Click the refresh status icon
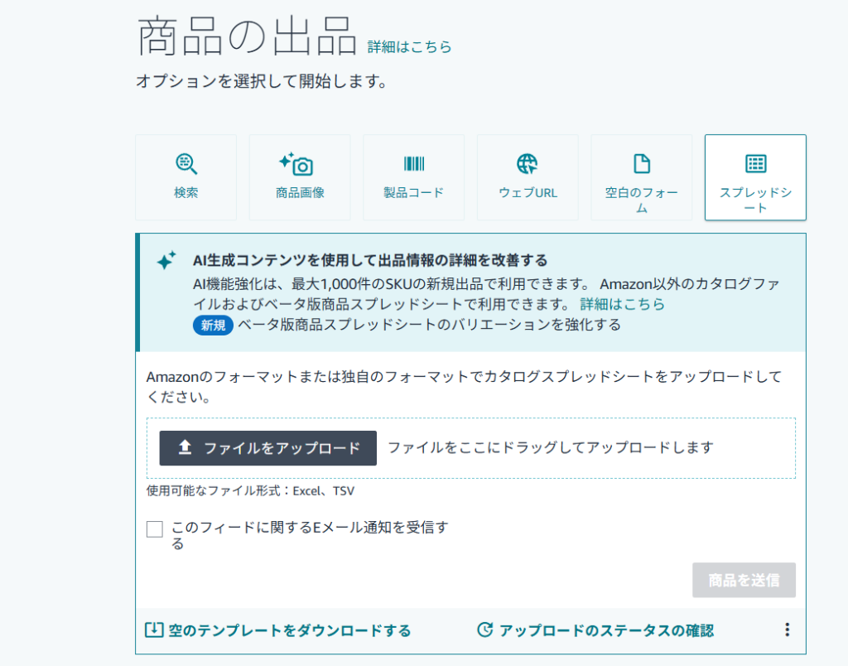The image size is (848, 666). coord(485,630)
